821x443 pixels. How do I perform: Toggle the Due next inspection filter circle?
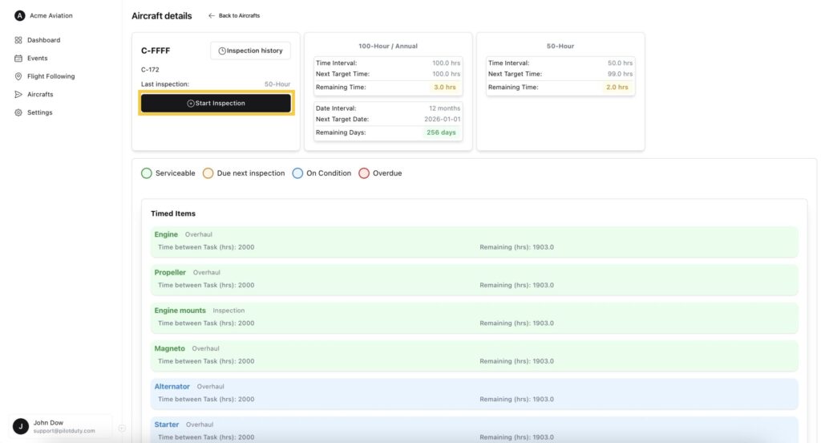click(208, 173)
